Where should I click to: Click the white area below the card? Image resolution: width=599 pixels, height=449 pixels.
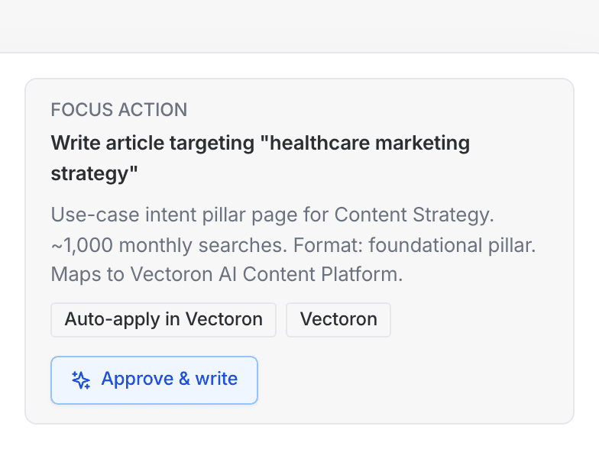pos(299,438)
